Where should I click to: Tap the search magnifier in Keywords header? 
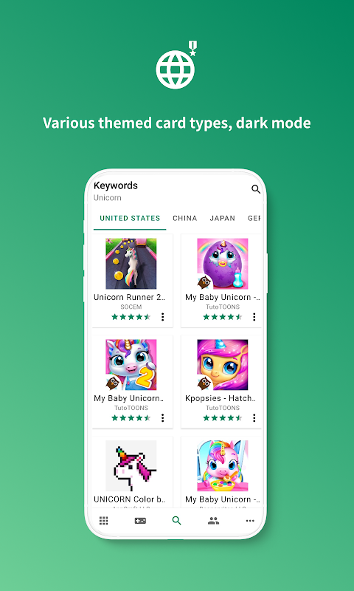click(x=256, y=189)
